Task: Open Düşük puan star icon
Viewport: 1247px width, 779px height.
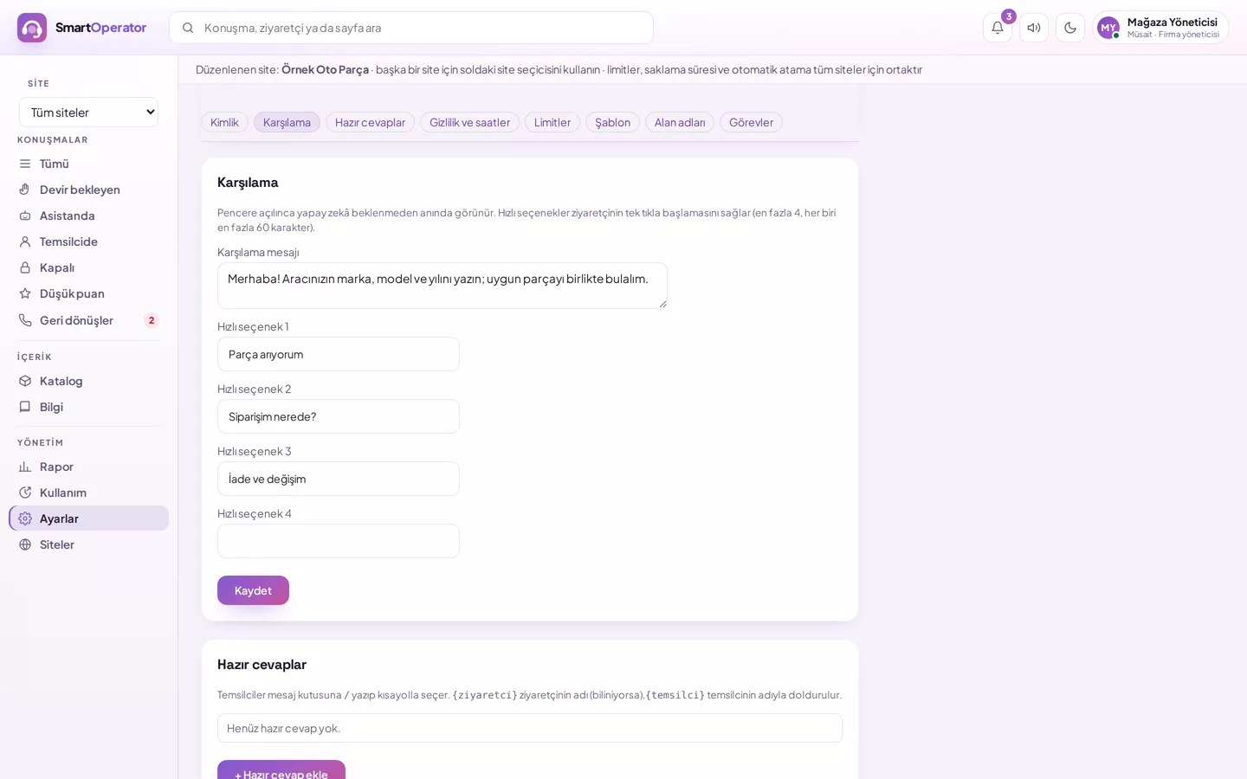Action: click(x=25, y=293)
